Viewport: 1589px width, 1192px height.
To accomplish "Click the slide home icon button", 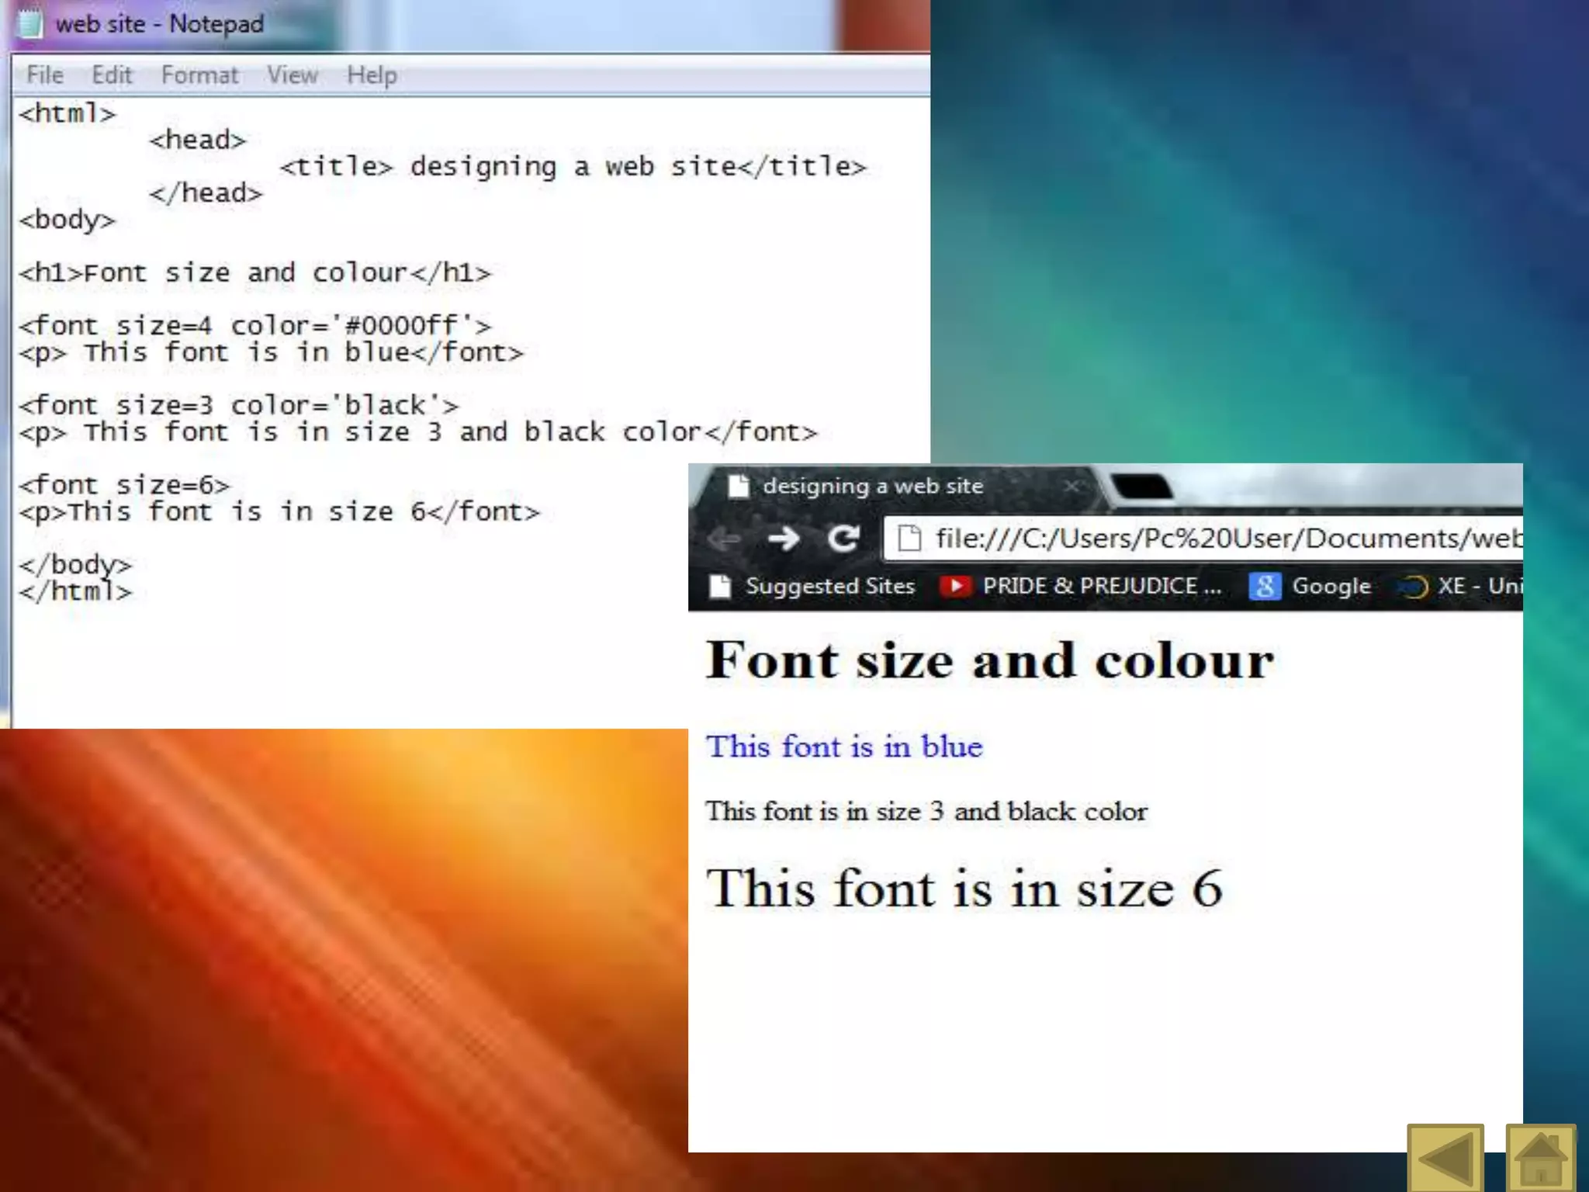I will (x=1540, y=1158).
